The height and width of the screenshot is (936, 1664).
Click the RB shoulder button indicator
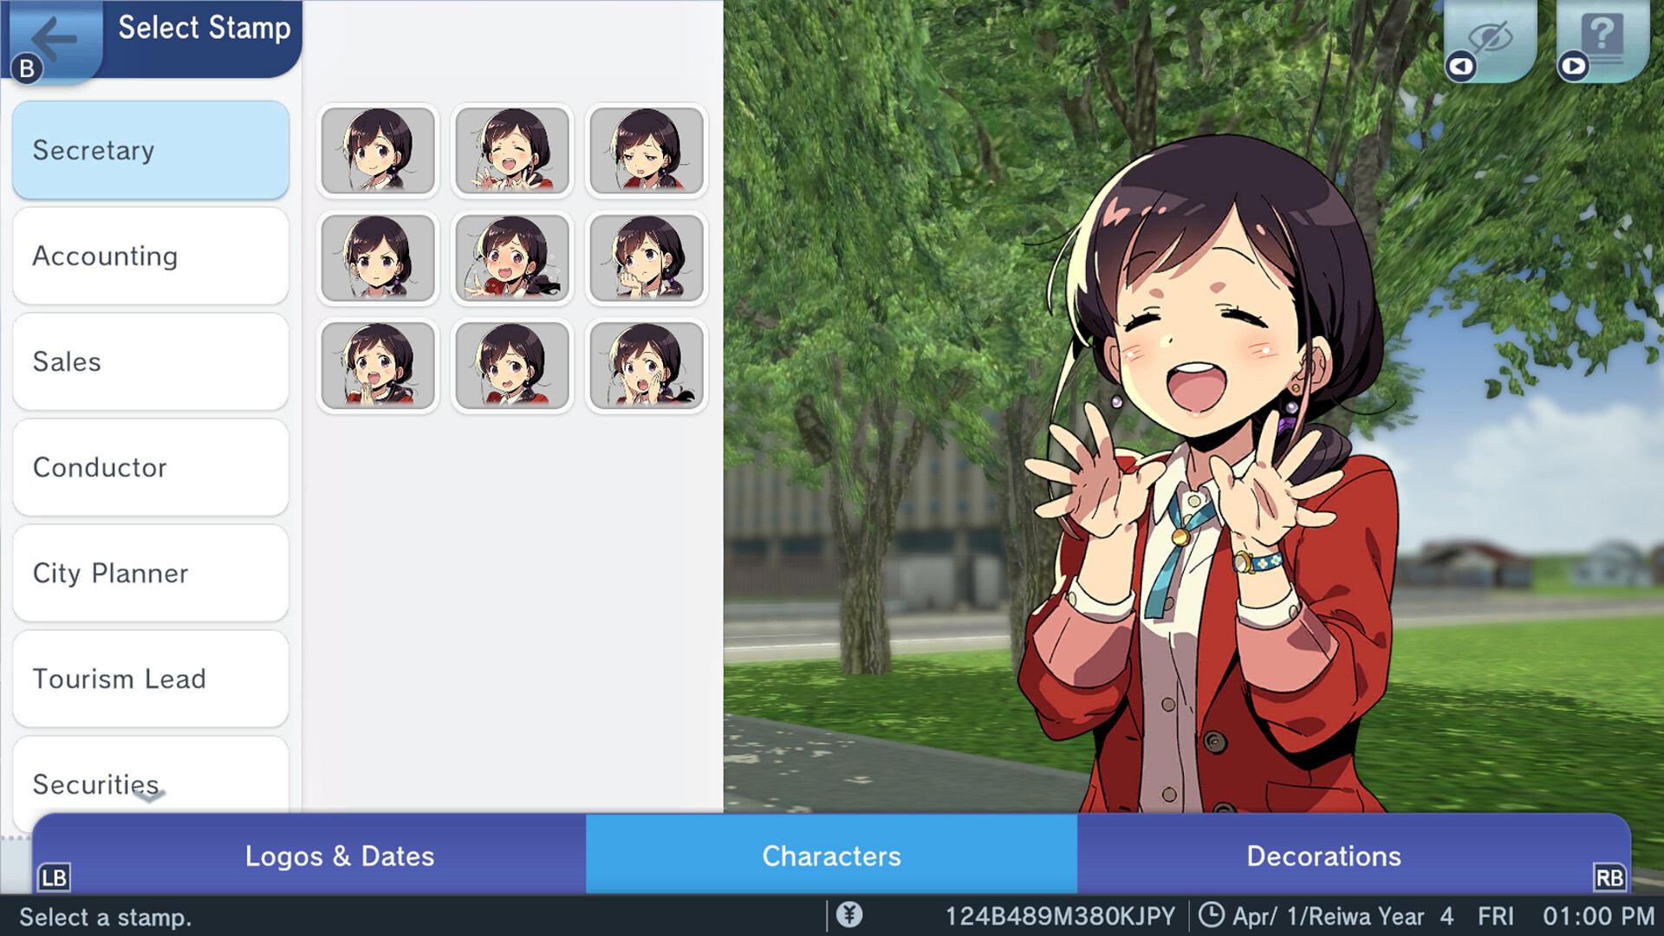pos(1610,879)
